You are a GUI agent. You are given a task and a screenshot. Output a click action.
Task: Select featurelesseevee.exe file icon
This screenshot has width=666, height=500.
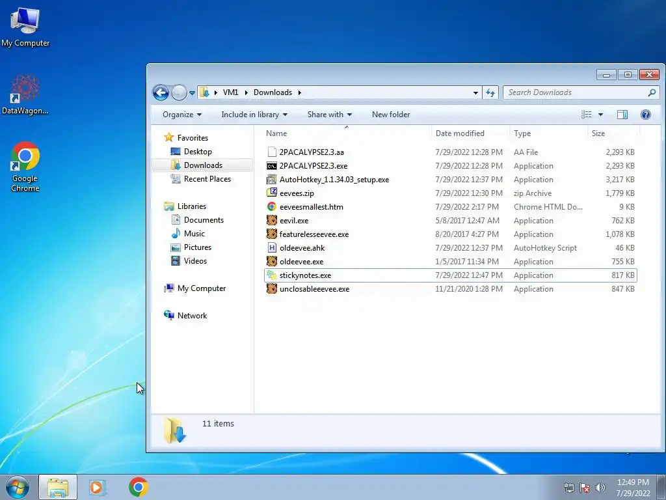(x=272, y=234)
